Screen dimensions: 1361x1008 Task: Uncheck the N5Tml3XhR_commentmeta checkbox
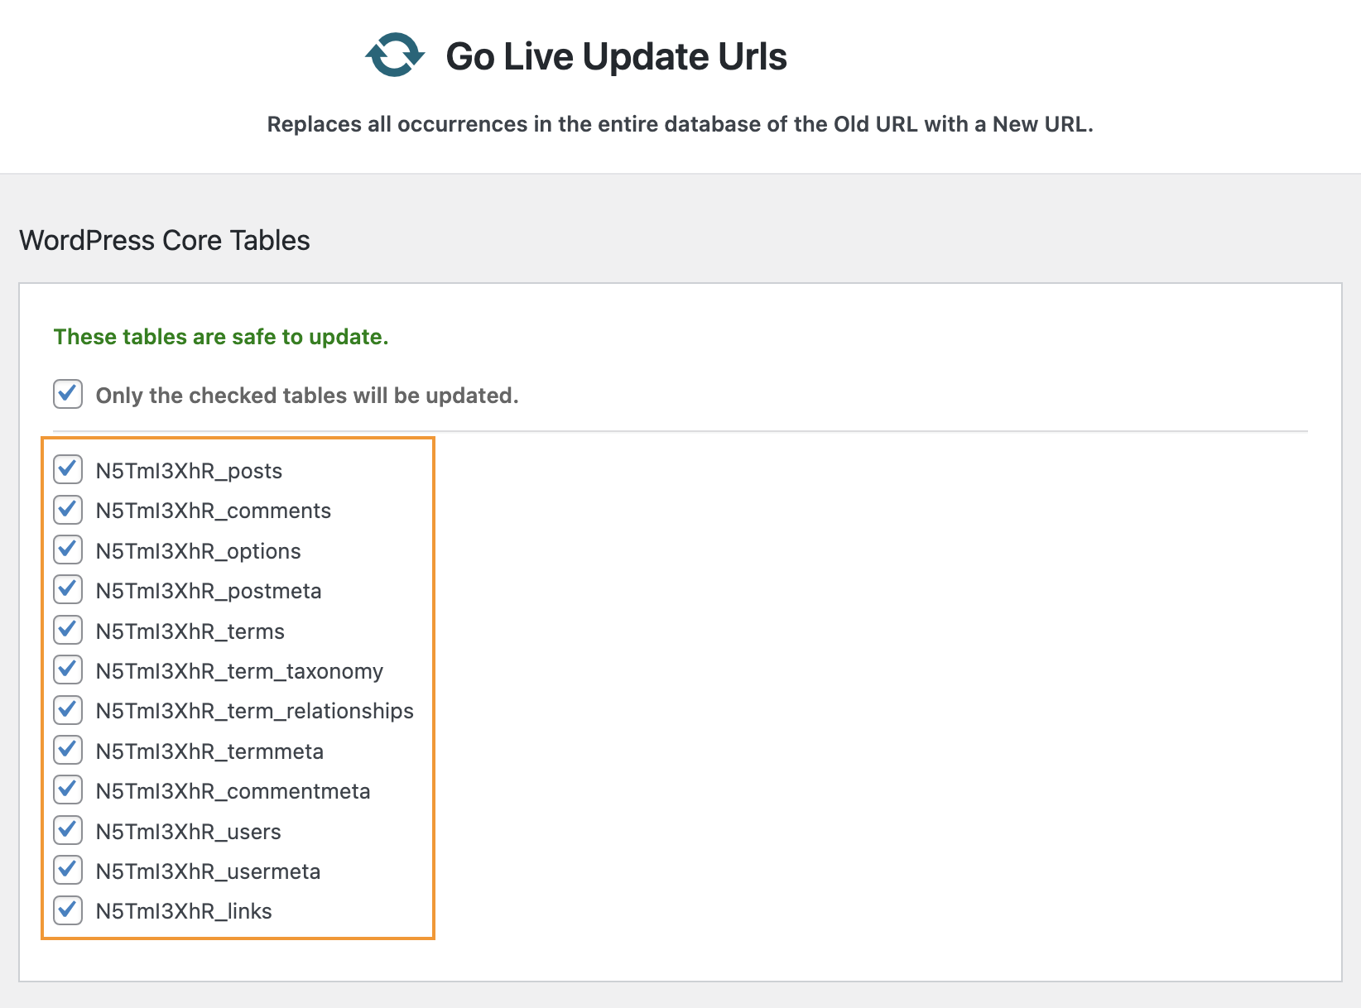click(68, 790)
